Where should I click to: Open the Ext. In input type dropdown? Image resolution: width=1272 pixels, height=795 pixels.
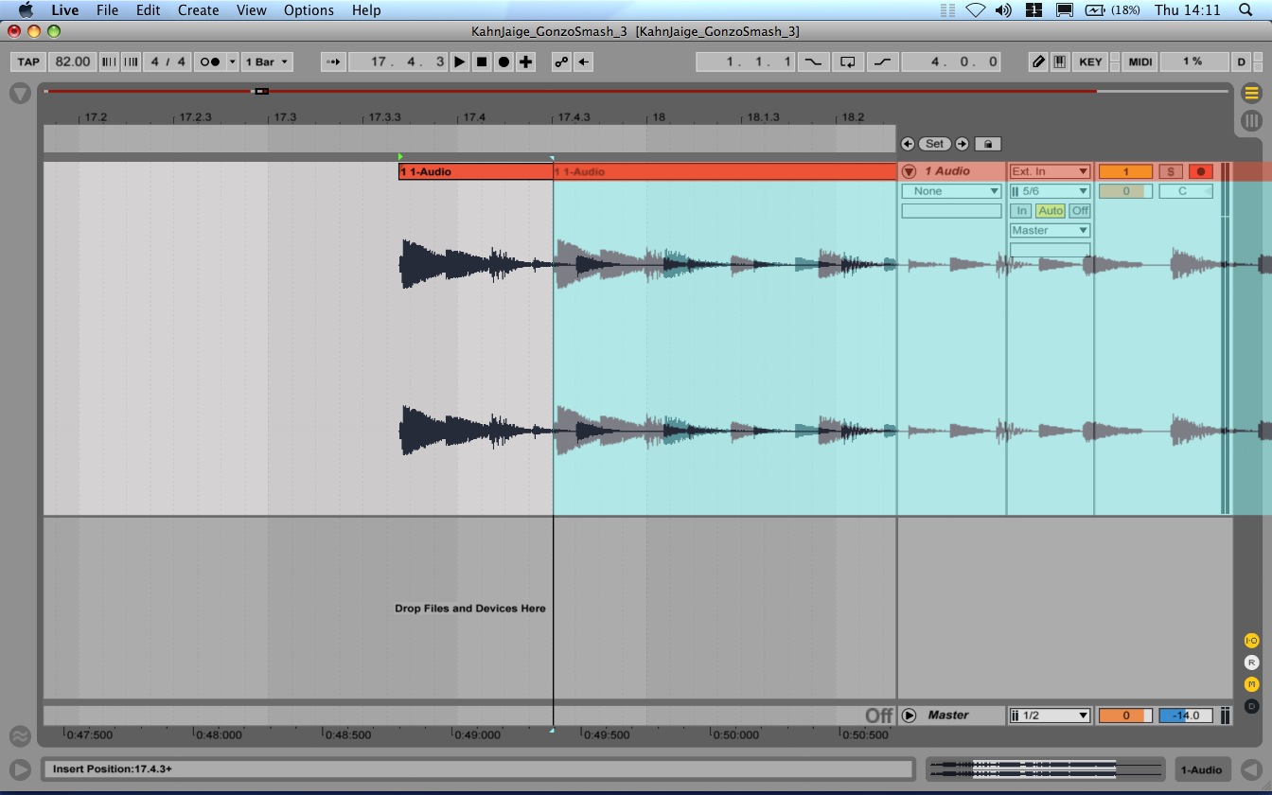click(x=1050, y=171)
